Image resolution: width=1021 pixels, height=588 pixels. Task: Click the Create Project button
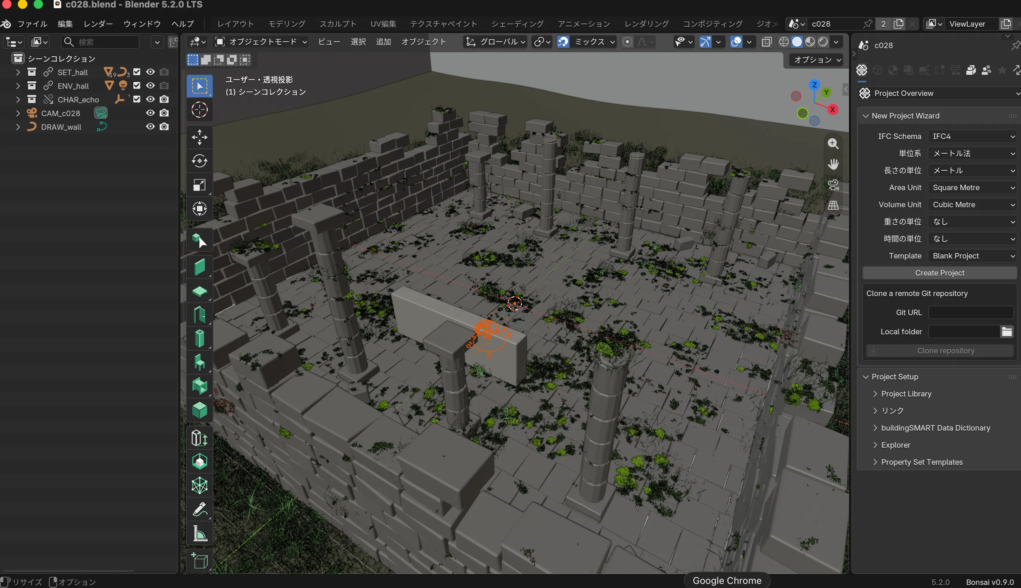click(939, 273)
